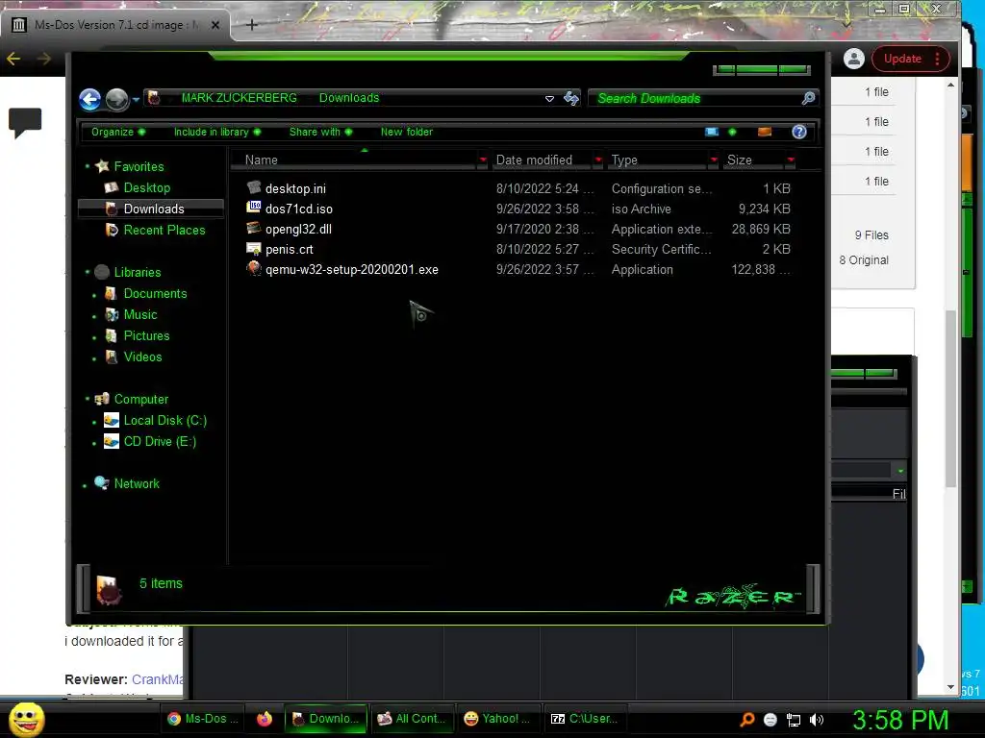Open the Documents library
This screenshot has width=985, height=738.
click(155, 294)
